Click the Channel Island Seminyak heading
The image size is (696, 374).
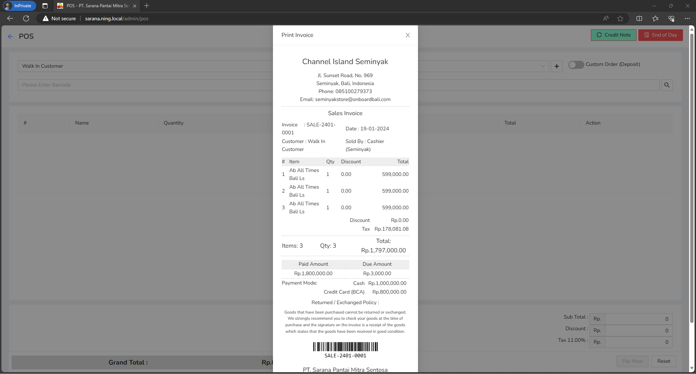click(345, 62)
